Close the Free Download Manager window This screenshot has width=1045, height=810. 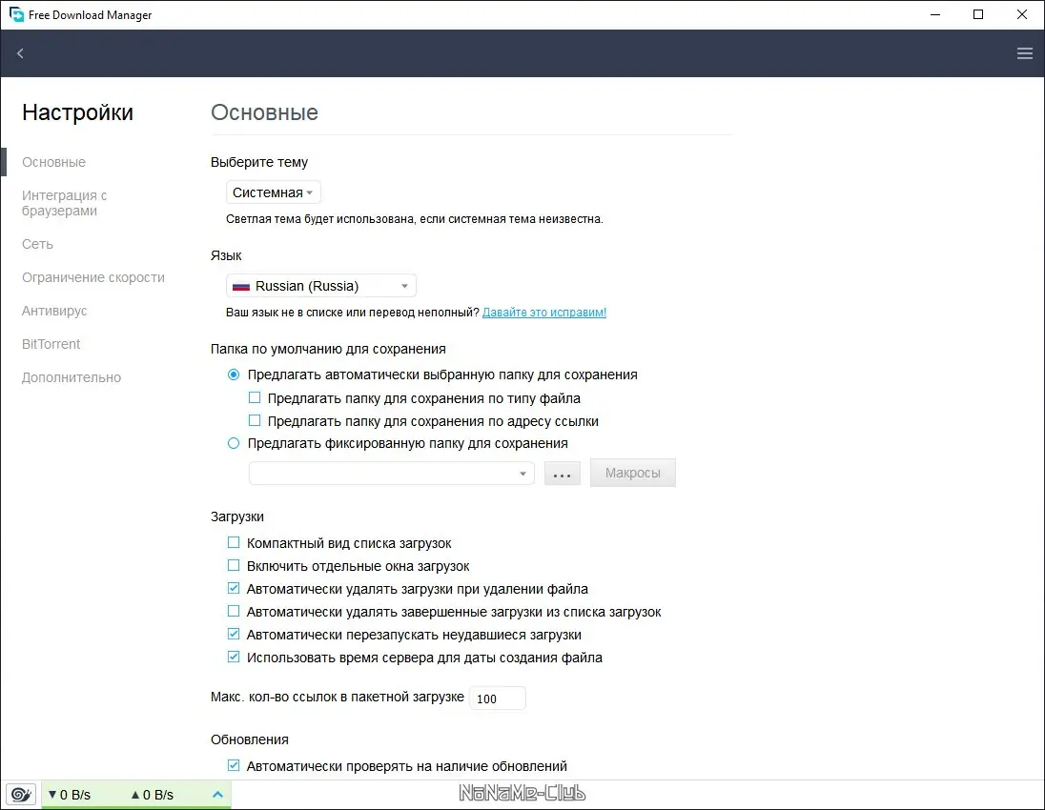tap(1022, 14)
